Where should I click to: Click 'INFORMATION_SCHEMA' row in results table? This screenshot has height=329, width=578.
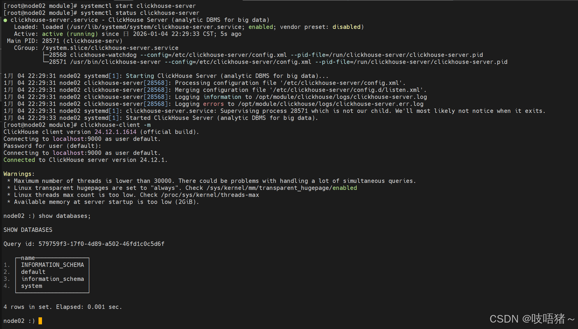pos(52,265)
